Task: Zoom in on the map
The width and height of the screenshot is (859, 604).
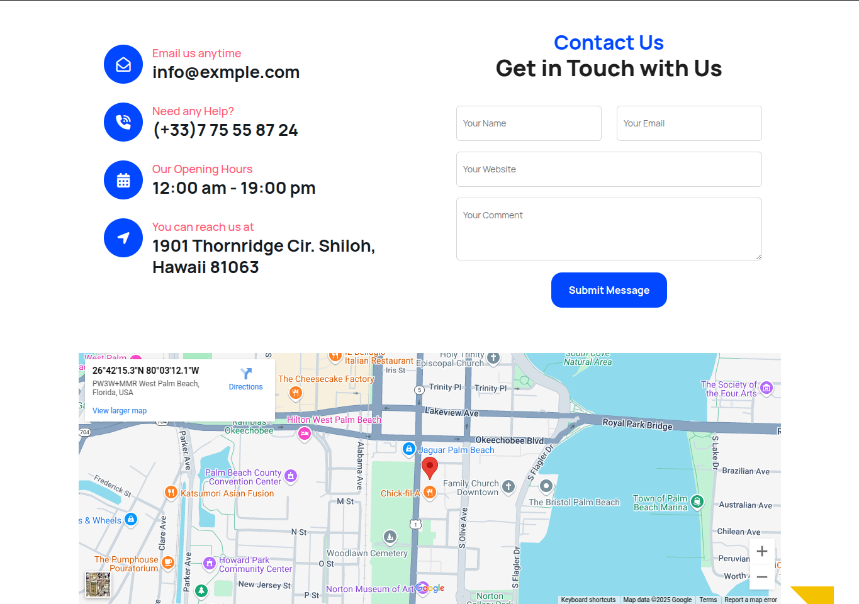Action: coord(762,551)
